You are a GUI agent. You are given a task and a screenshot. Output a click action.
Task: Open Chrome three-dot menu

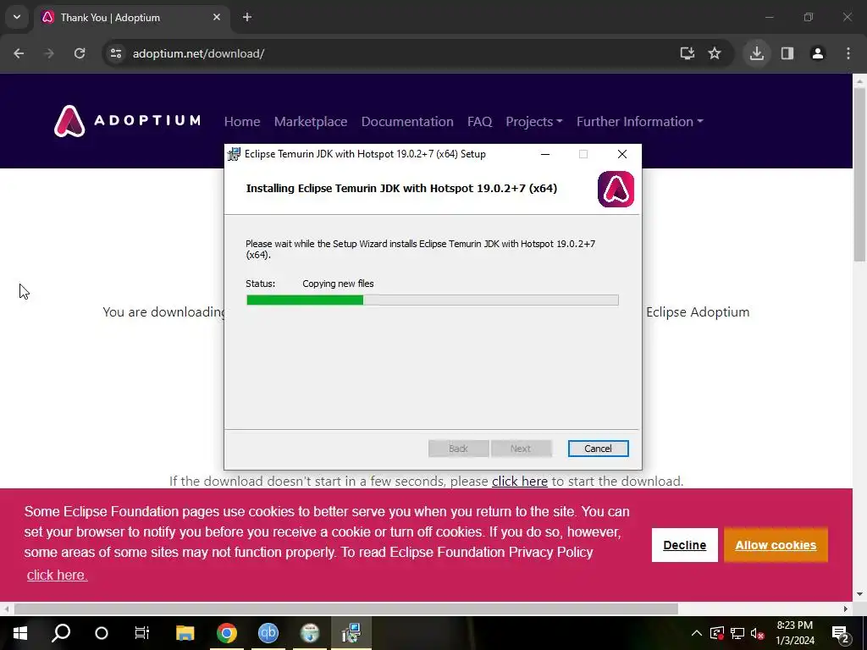(x=848, y=53)
